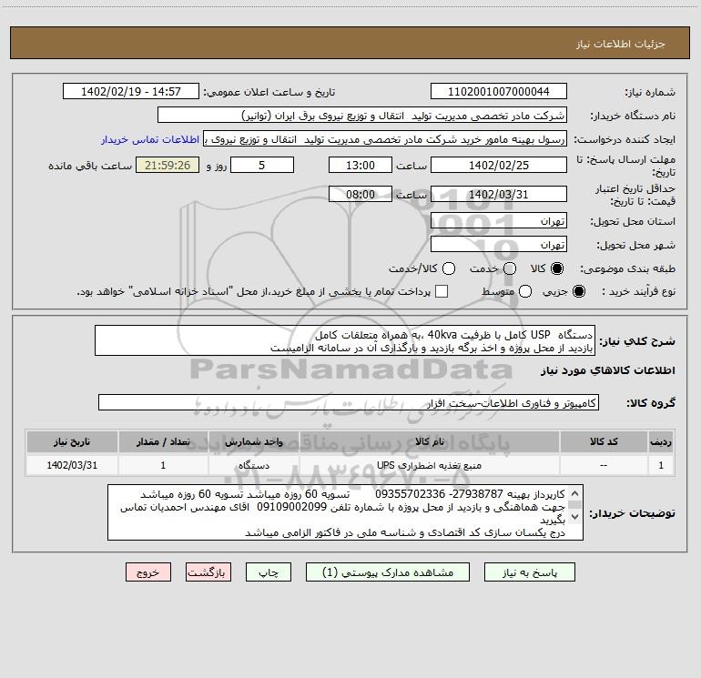The image size is (701, 678).
Task: Click the quantity cell showing 1
Action: pos(163,465)
